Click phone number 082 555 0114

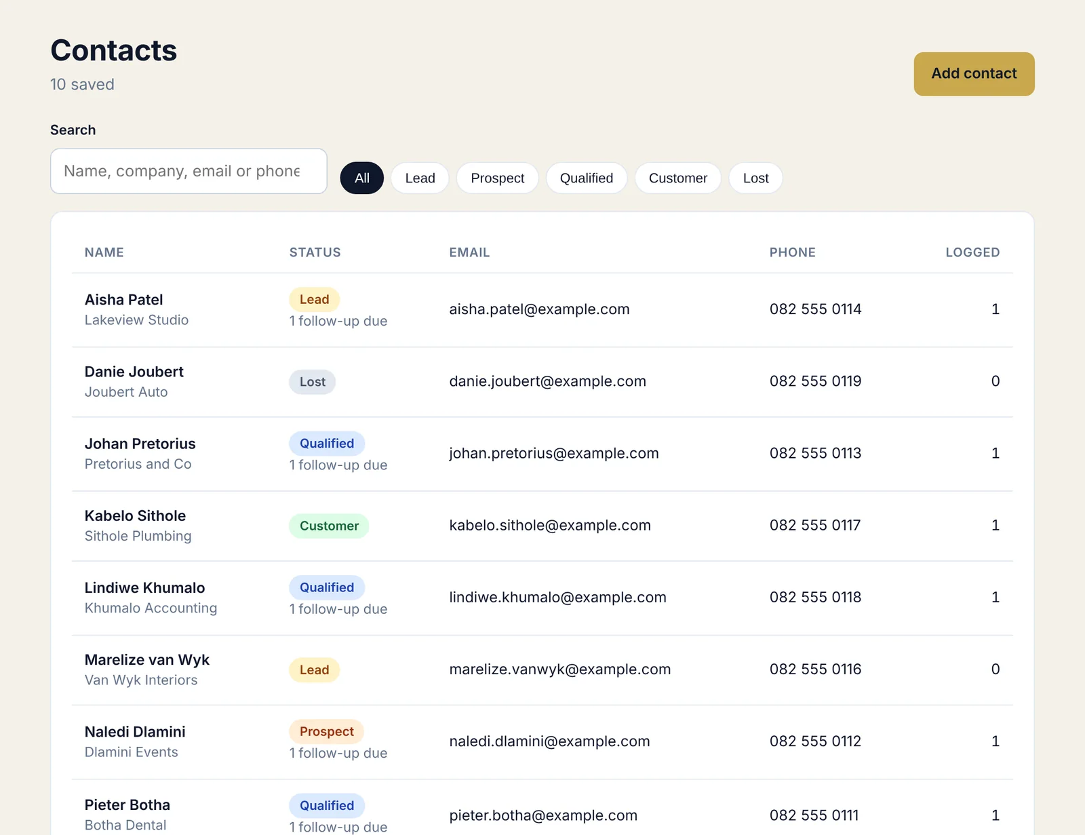816,309
